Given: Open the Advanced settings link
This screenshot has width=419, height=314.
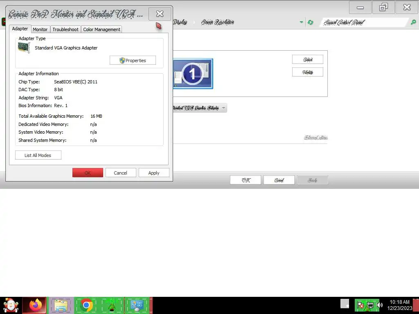Looking at the screenshot, I should pos(315,137).
